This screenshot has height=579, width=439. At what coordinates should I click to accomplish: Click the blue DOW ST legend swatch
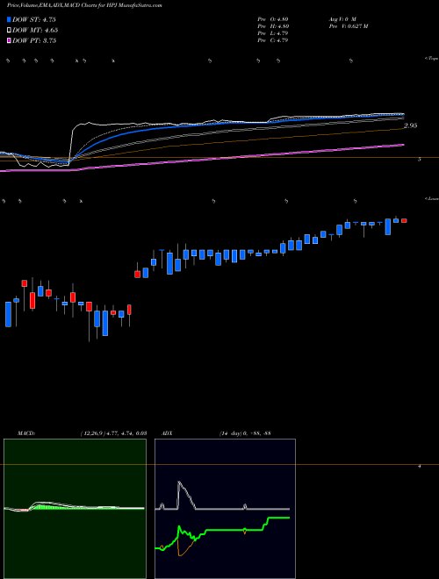pos(9,19)
